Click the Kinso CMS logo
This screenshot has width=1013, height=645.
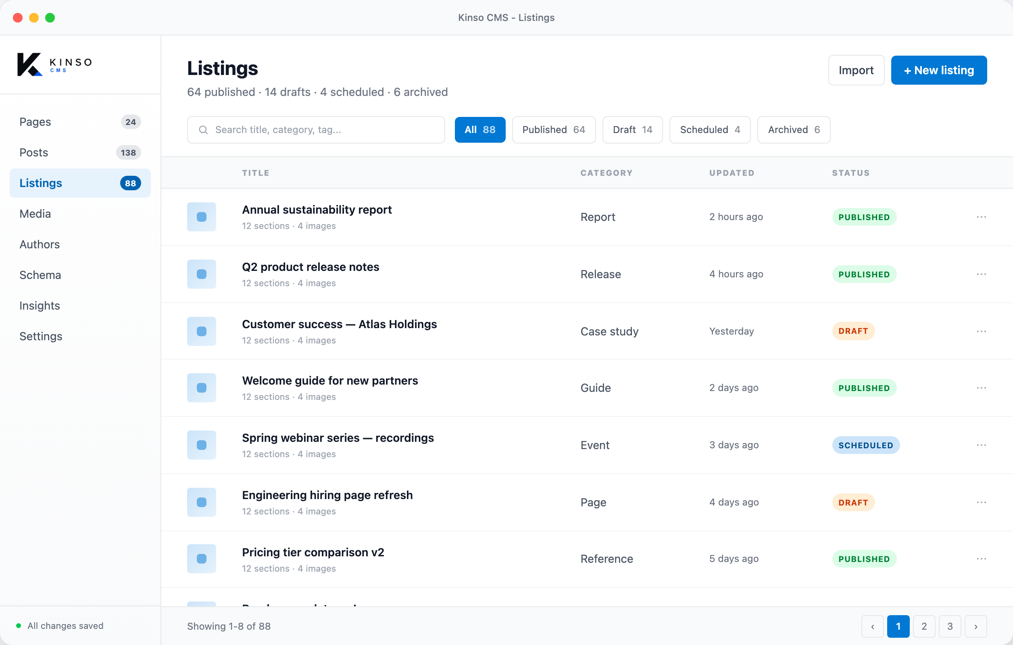click(54, 64)
